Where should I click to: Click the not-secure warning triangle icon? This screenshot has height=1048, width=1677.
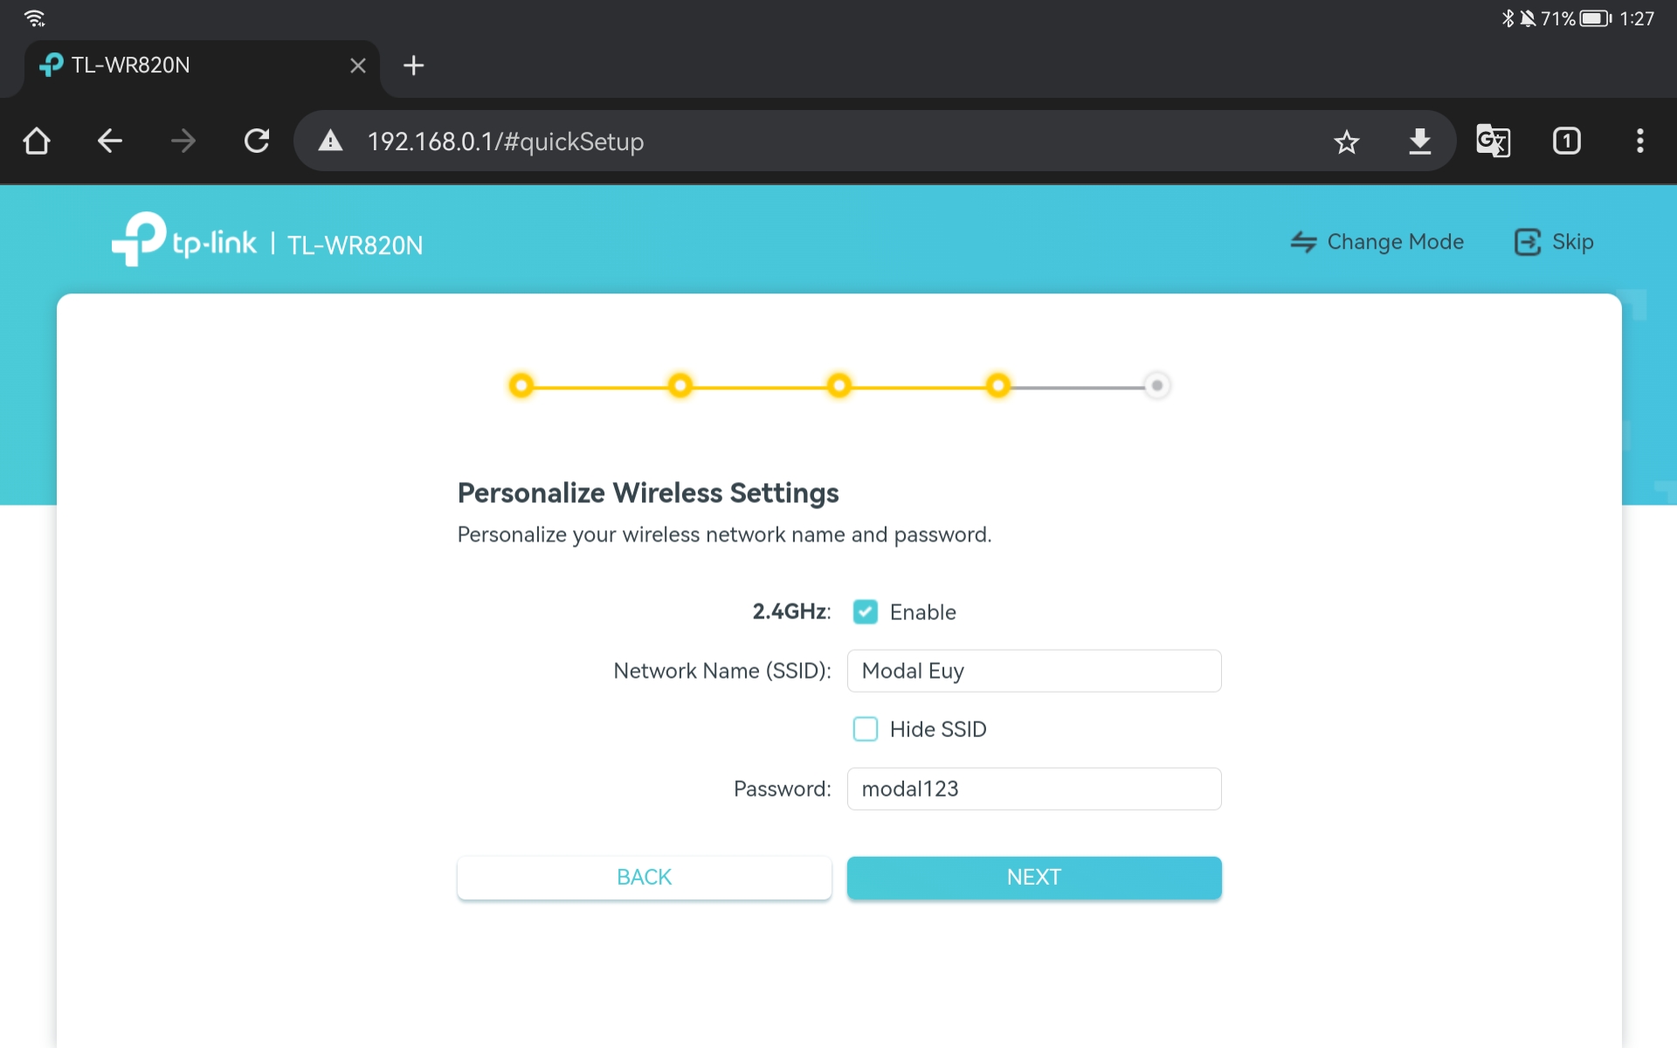(330, 141)
